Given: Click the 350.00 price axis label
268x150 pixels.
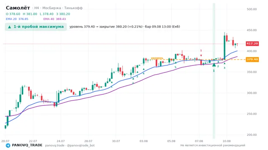Looking at the screenshot, I should pos(252,72).
